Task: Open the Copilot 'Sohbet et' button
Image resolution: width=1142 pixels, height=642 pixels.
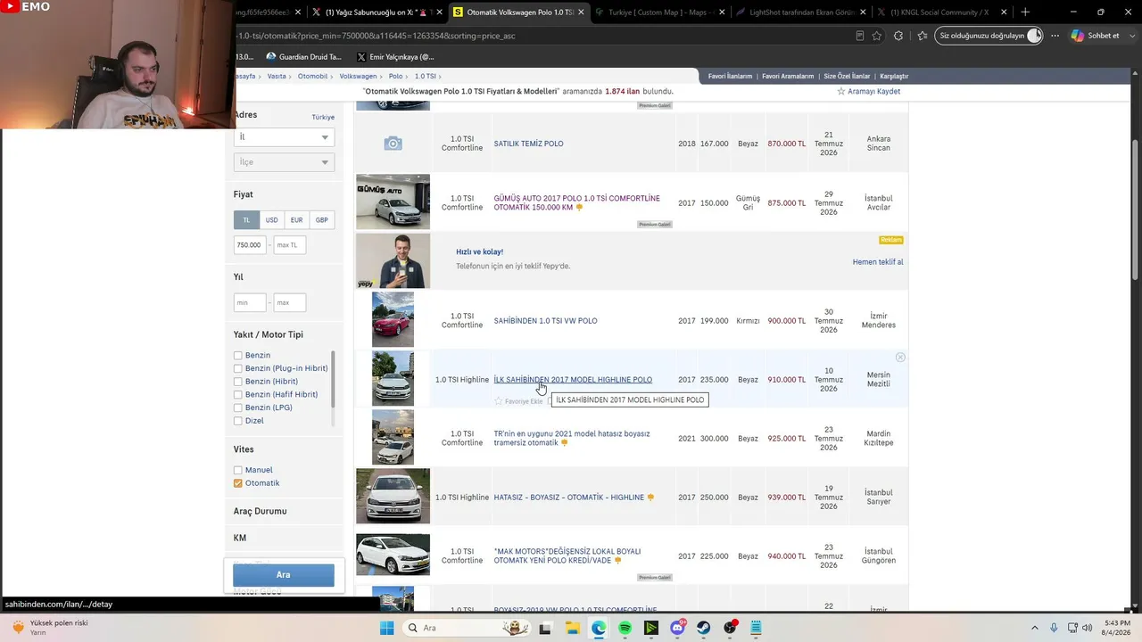Action: click(1095, 36)
